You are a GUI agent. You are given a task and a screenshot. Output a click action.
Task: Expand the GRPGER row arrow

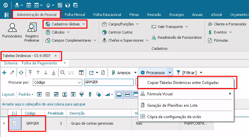[4, 123]
